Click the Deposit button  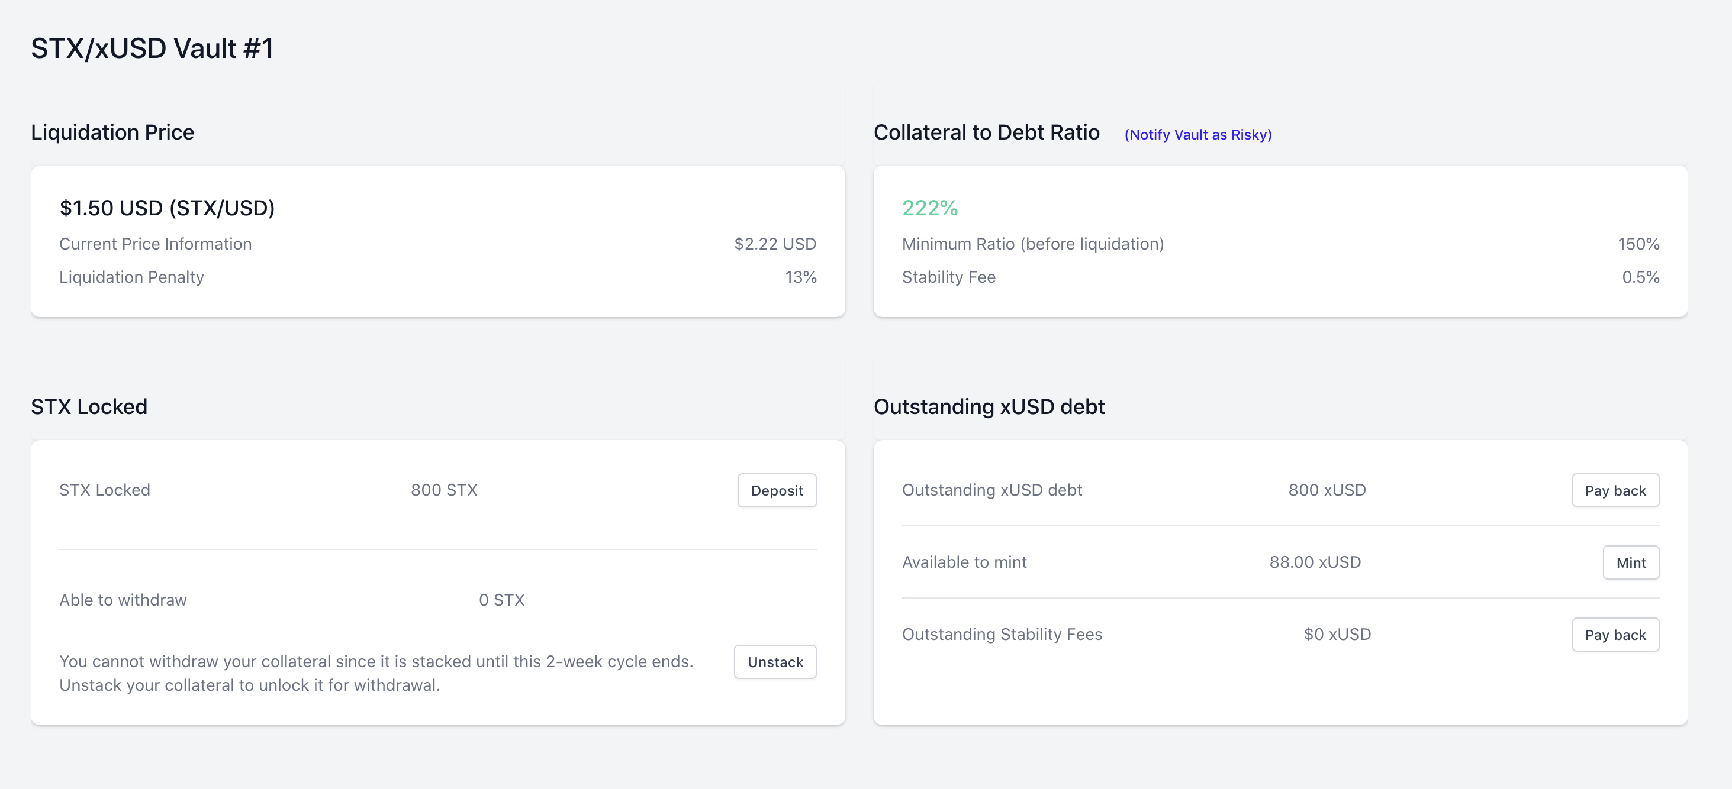[777, 490]
